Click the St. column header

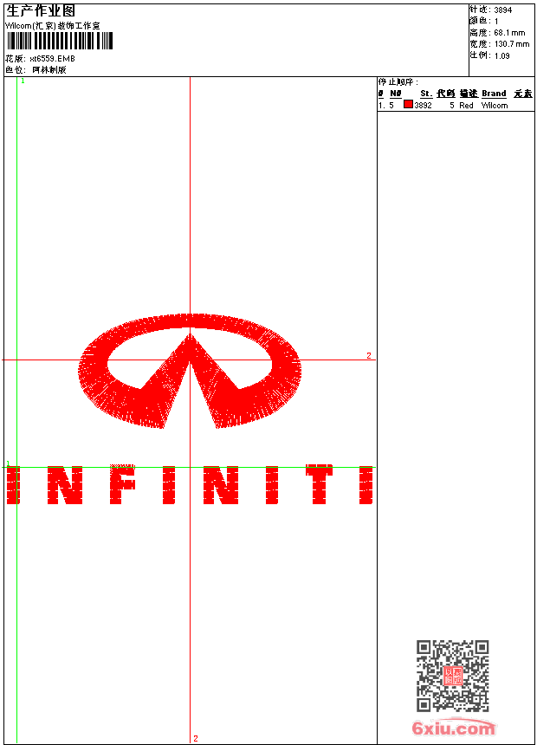point(426,94)
